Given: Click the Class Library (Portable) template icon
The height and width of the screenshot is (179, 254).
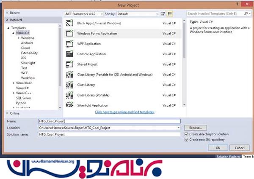Looking at the screenshot, I should coord(70,95).
